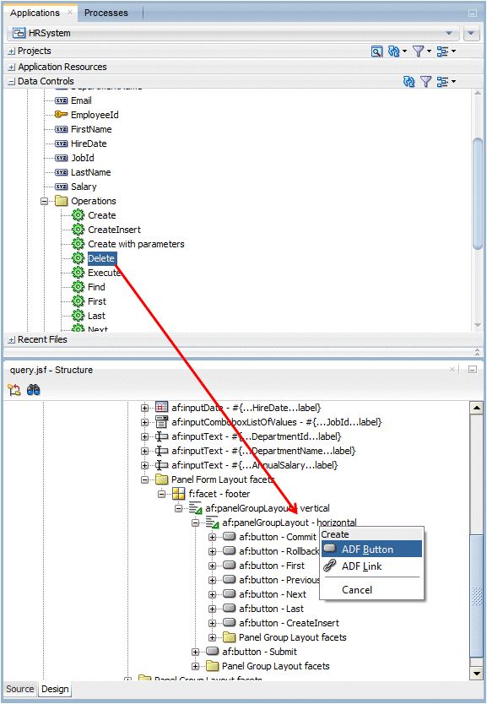
Task: Switch to the Design tab
Action: pos(55,689)
